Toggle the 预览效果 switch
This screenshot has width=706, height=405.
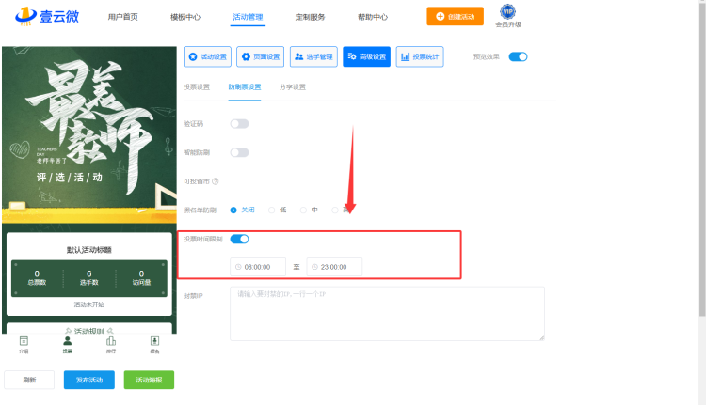(x=518, y=56)
